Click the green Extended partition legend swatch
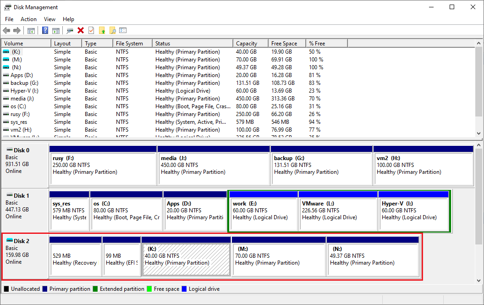Image resolution: width=484 pixels, height=305 pixels. point(95,289)
